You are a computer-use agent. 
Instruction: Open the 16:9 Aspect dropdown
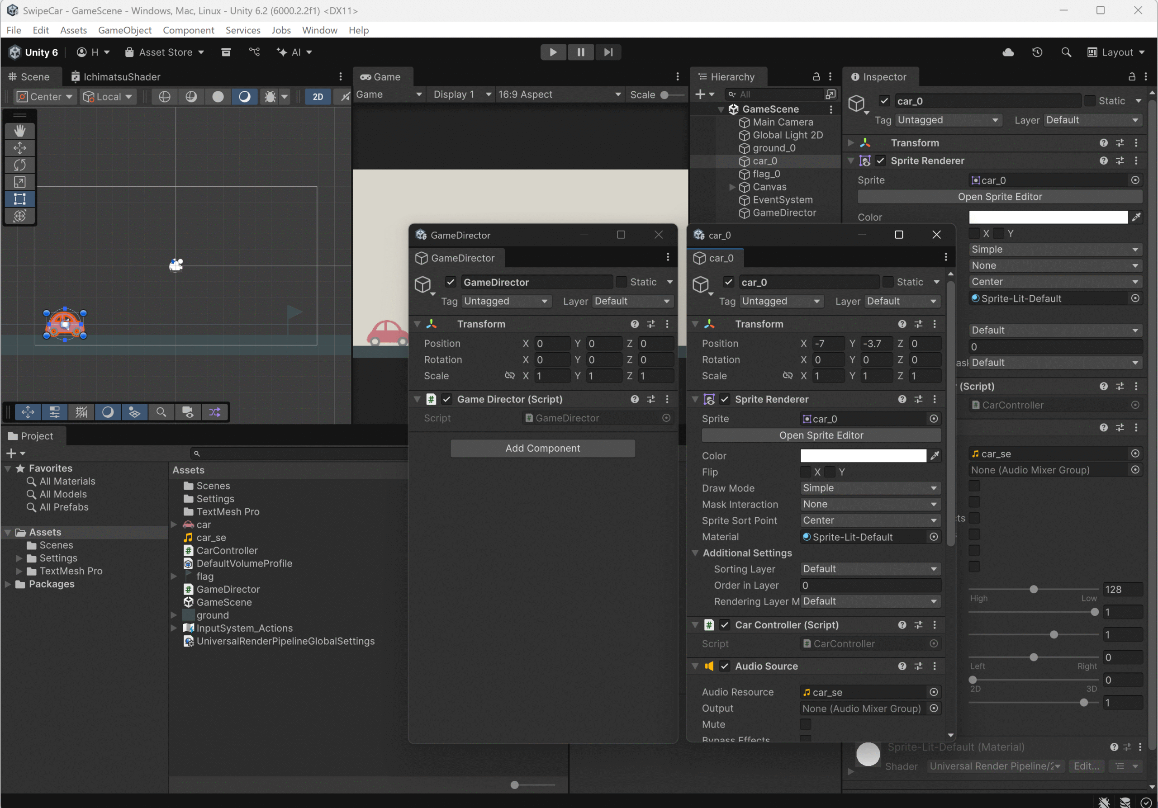pos(559,95)
